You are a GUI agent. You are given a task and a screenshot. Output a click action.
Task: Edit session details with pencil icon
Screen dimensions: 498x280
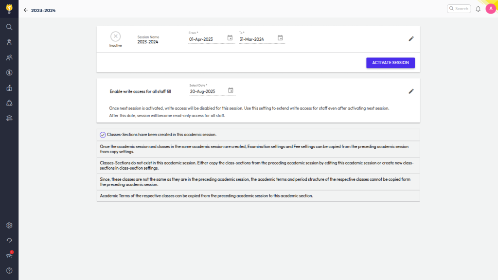[411, 38]
